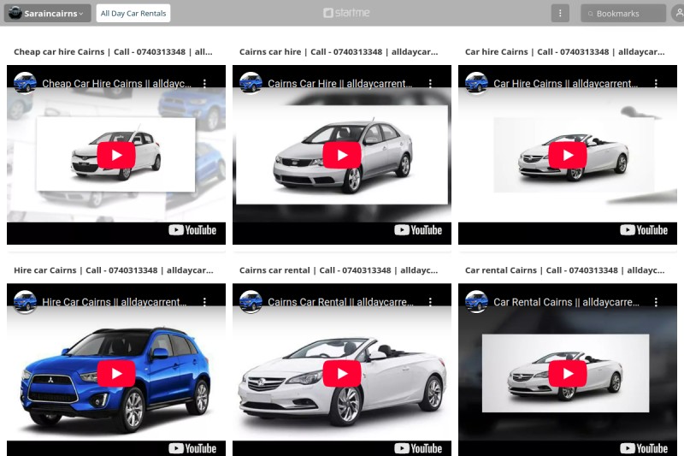
Task: Click channel avatar on Cairns Car Hire video
Action: tap(251, 83)
